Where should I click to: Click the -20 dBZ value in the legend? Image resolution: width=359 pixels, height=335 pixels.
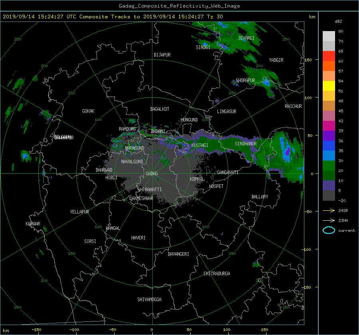(341, 200)
